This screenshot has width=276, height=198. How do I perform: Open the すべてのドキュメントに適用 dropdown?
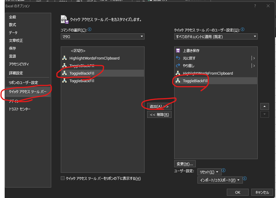click(216, 37)
